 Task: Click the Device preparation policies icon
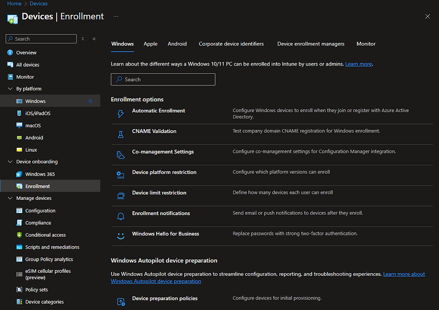pos(121,302)
